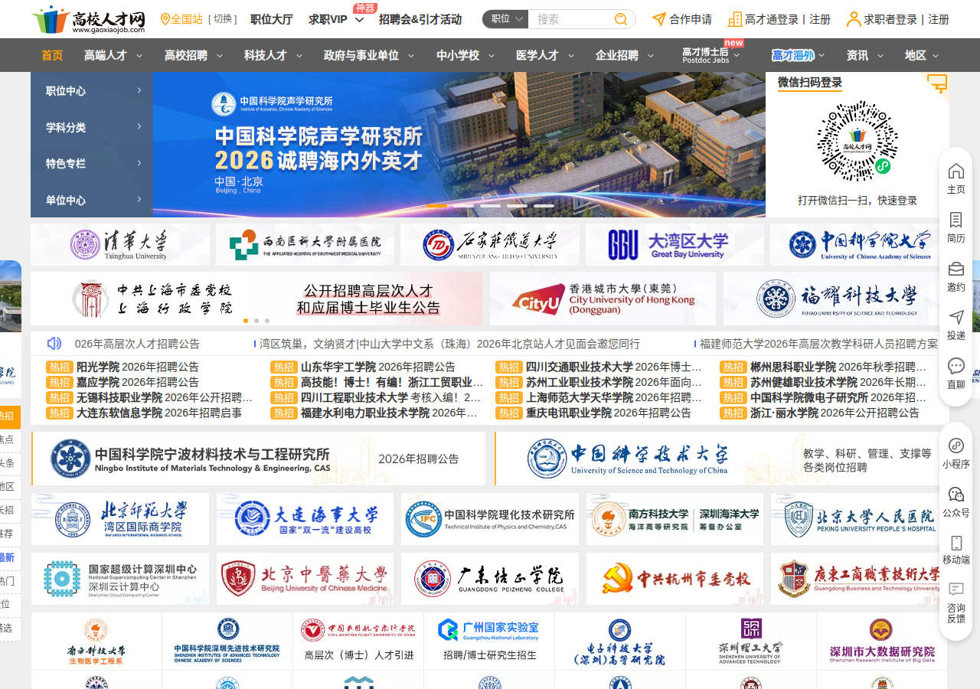Click the search input field
Viewport: 980px width, 689px height.
pos(573,19)
